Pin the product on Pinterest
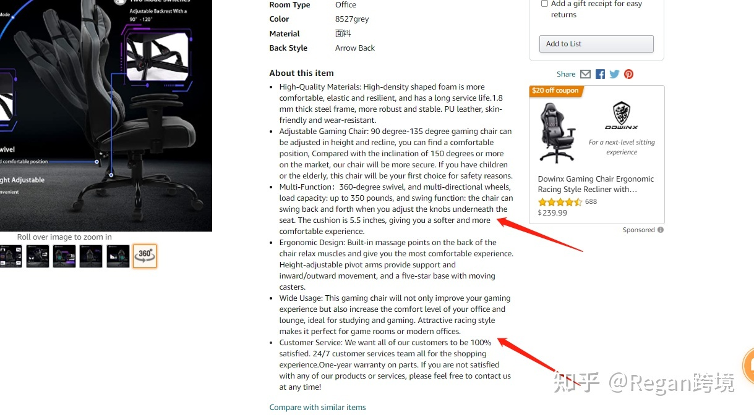Image resolution: width=754 pixels, height=415 pixels. [x=628, y=74]
